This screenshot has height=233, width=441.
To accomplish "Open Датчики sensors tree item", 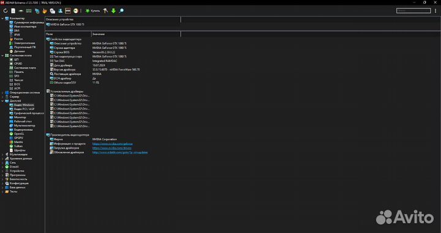I will (17, 51).
